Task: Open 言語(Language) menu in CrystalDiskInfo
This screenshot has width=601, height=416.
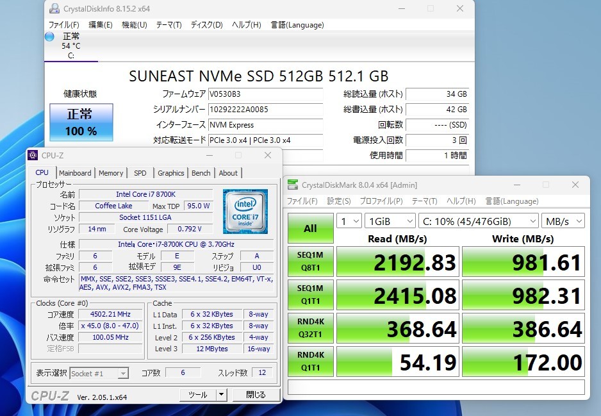Action: (x=297, y=25)
